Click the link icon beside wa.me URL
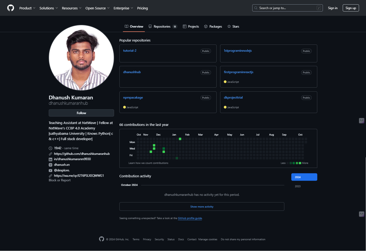Screen dimensions: 366x251 (50, 176)
